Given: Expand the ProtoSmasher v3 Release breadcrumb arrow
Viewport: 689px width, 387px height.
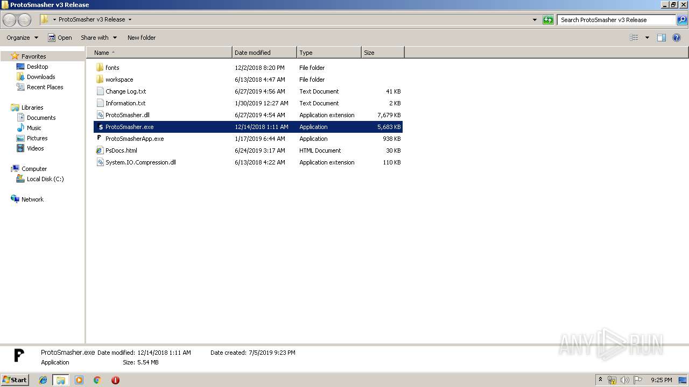Looking at the screenshot, I should pyautogui.click(x=130, y=19).
